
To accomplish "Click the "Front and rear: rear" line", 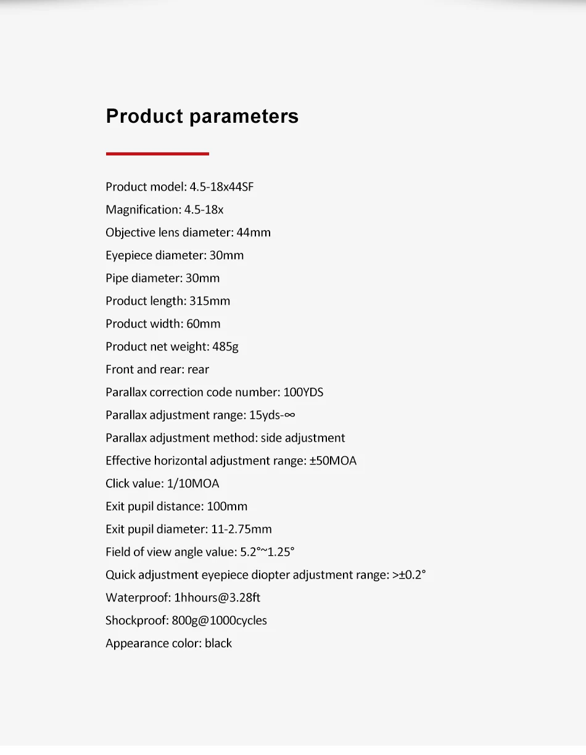I will [157, 369].
